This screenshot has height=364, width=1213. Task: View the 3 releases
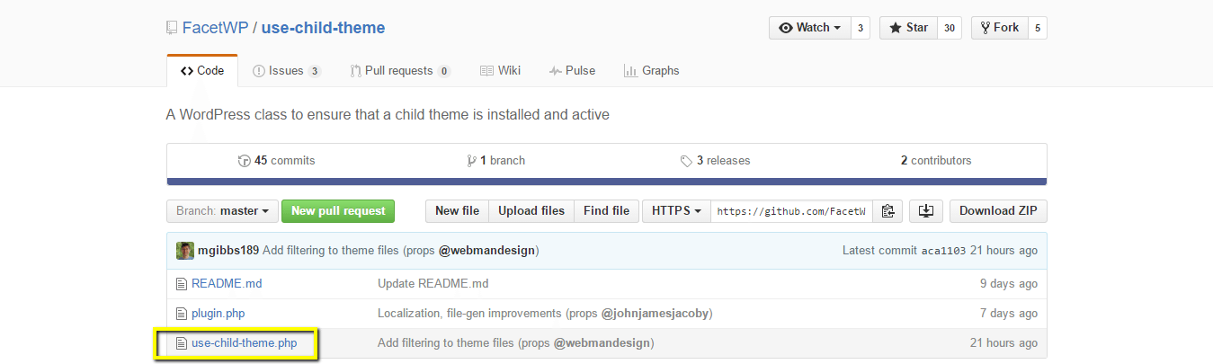click(716, 161)
